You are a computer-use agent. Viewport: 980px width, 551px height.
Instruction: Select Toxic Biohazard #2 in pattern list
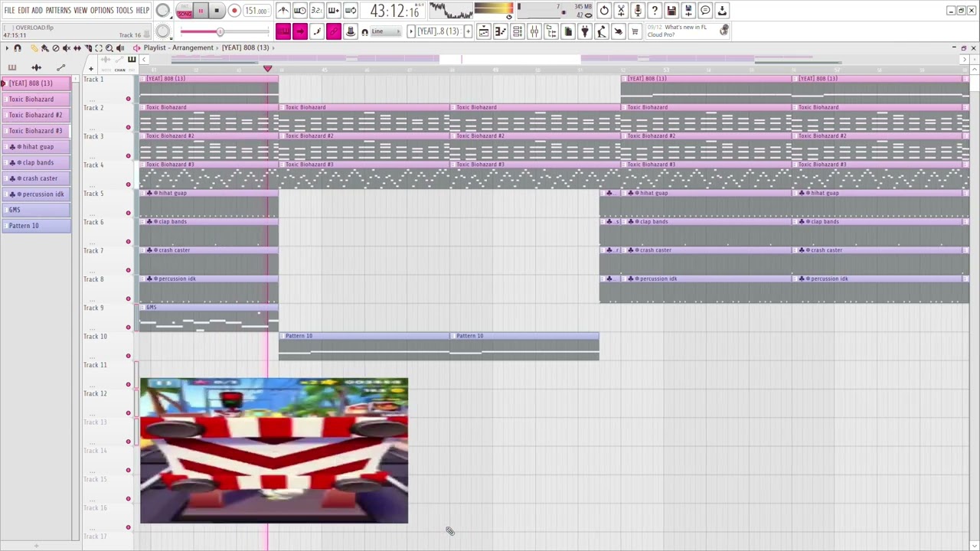[36, 115]
